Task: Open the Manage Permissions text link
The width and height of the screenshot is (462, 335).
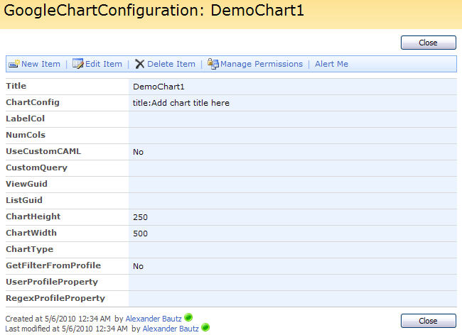Action: coord(262,64)
